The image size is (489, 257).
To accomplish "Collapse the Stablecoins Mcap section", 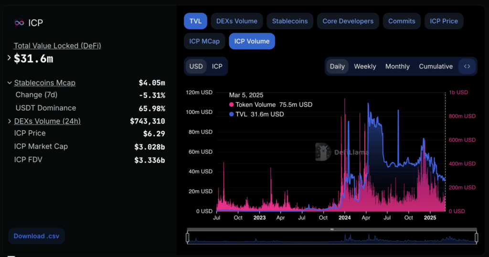I will click(10, 83).
